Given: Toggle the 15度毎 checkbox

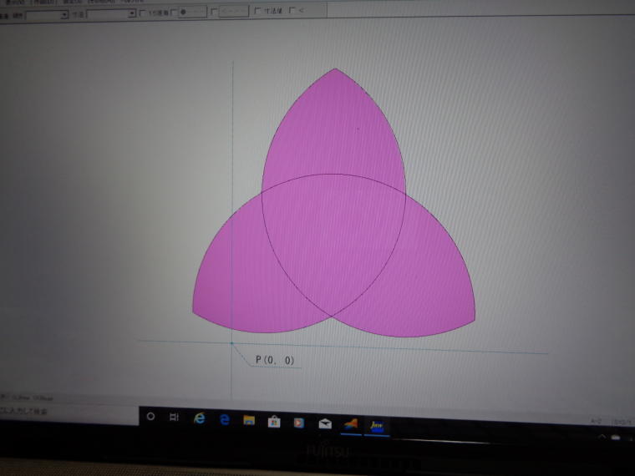Looking at the screenshot, I should [x=143, y=13].
